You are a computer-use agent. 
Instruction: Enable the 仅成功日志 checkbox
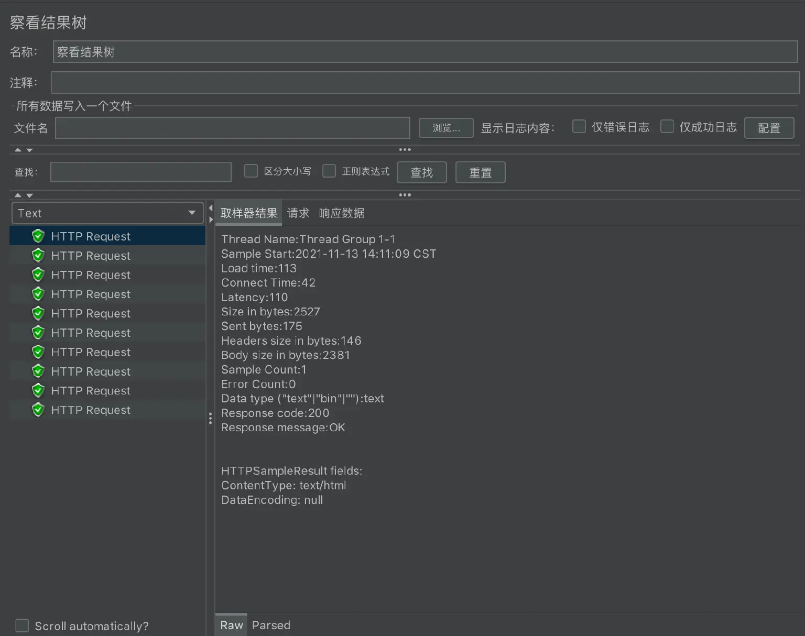coord(667,127)
